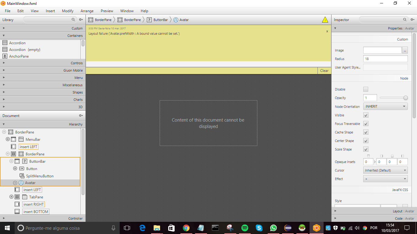Enable the Disable checkbox
The width and height of the screenshot is (417, 234).
(366, 89)
